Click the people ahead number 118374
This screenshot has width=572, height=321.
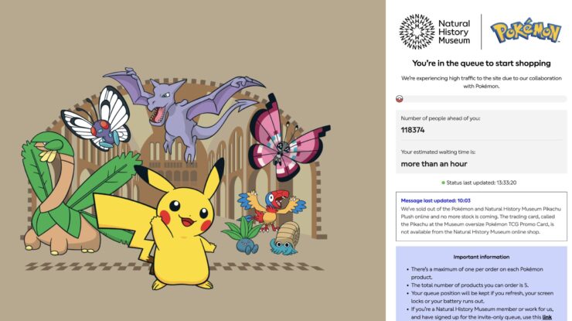413,130
